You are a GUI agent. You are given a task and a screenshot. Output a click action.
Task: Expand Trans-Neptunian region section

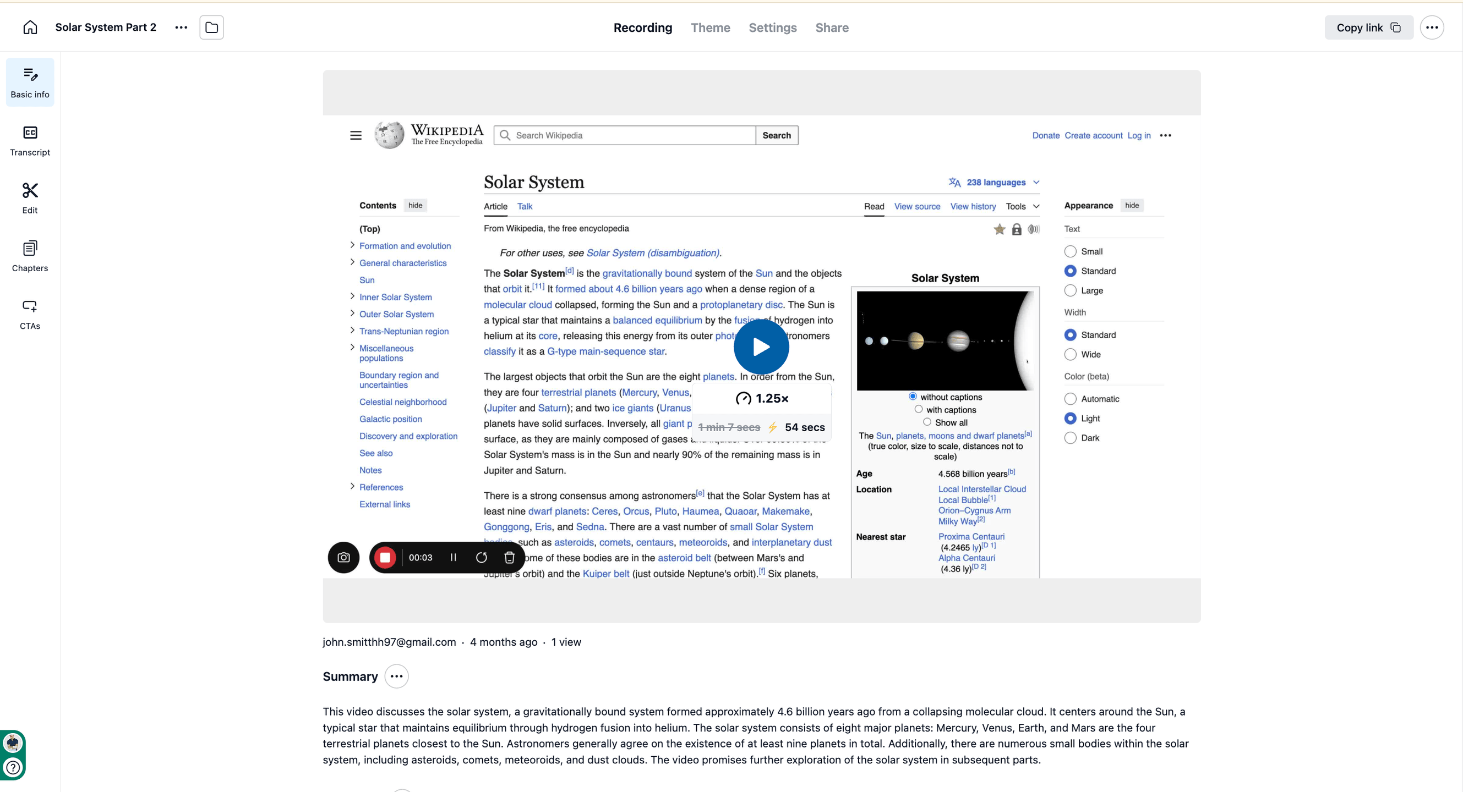(352, 330)
